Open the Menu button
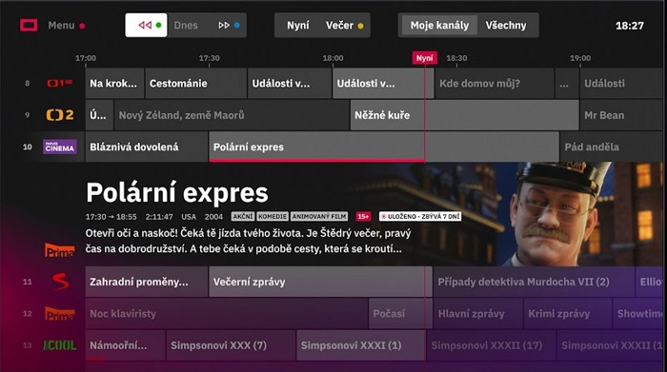This screenshot has height=372, width=667. [x=66, y=26]
